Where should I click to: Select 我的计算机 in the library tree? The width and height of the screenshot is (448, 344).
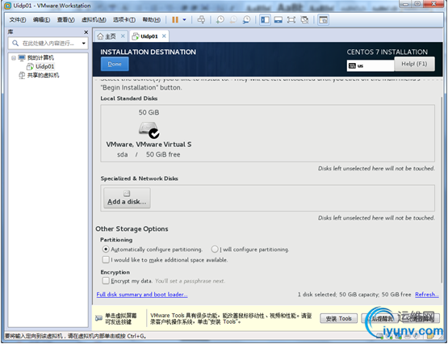[x=40, y=57]
